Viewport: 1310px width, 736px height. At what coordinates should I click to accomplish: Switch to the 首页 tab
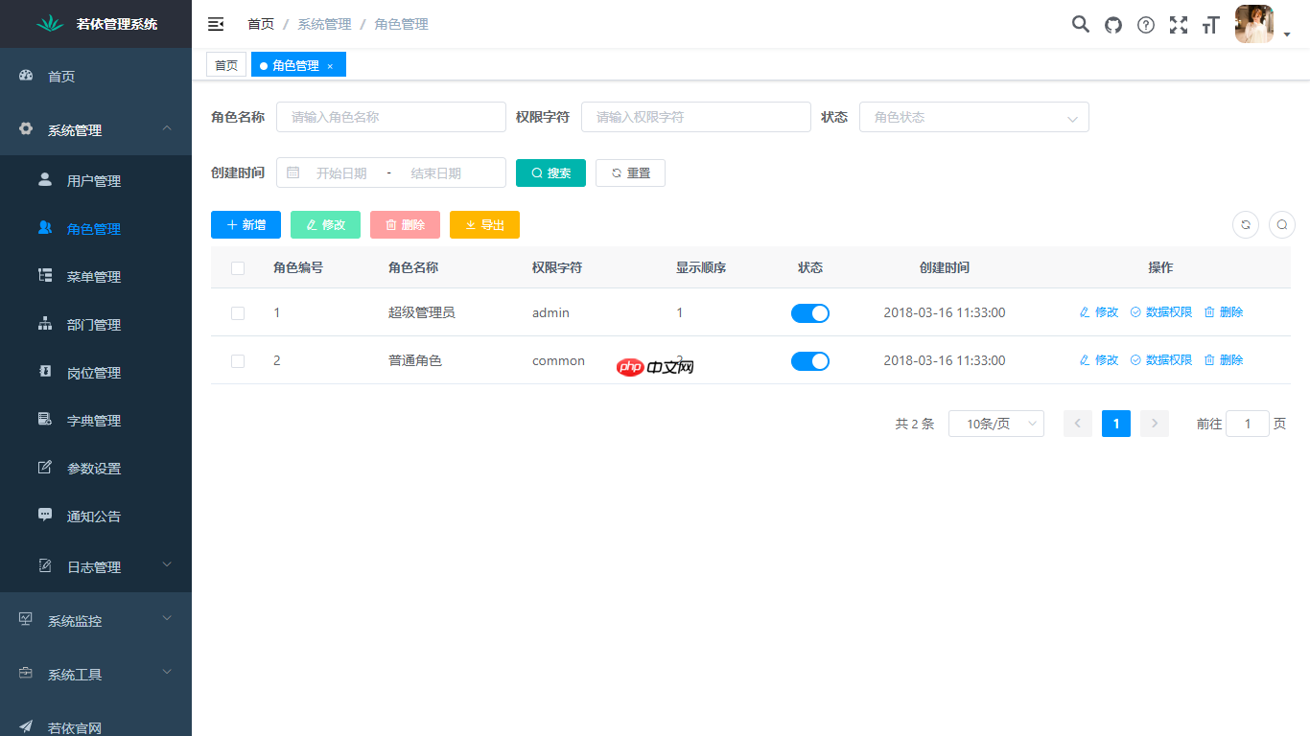pyautogui.click(x=226, y=64)
